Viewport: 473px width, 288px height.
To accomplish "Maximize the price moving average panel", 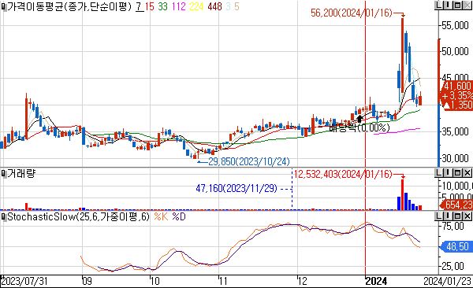I will tap(457, 6).
